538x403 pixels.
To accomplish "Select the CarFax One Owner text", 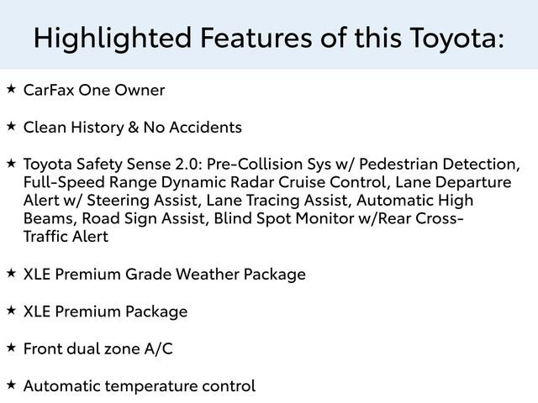I will pyautogui.click(x=94, y=90).
